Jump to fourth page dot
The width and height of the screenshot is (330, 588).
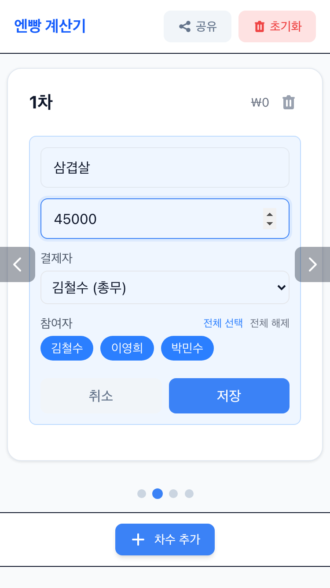[189, 494]
